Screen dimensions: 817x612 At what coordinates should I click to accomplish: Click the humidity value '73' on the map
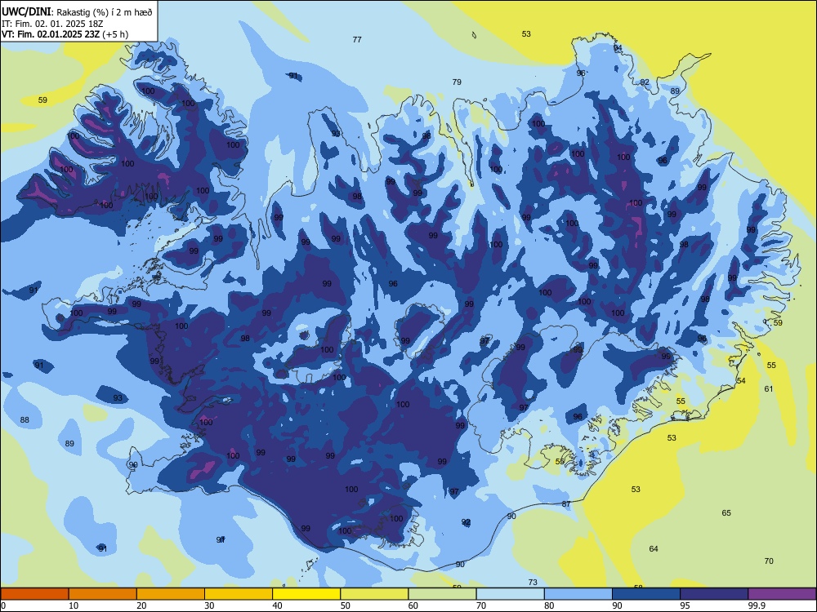click(533, 583)
